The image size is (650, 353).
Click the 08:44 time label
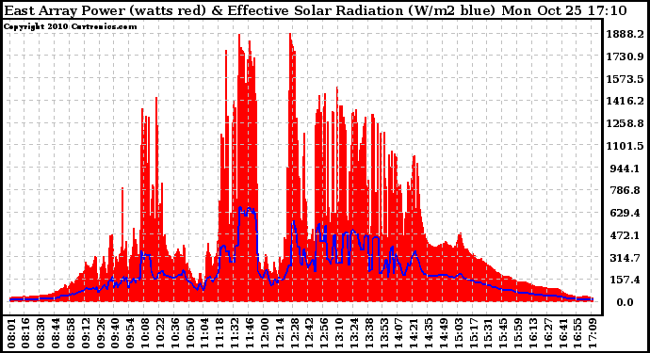(x=56, y=333)
